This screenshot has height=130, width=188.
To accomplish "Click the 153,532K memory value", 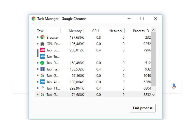I will pos(77,69).
